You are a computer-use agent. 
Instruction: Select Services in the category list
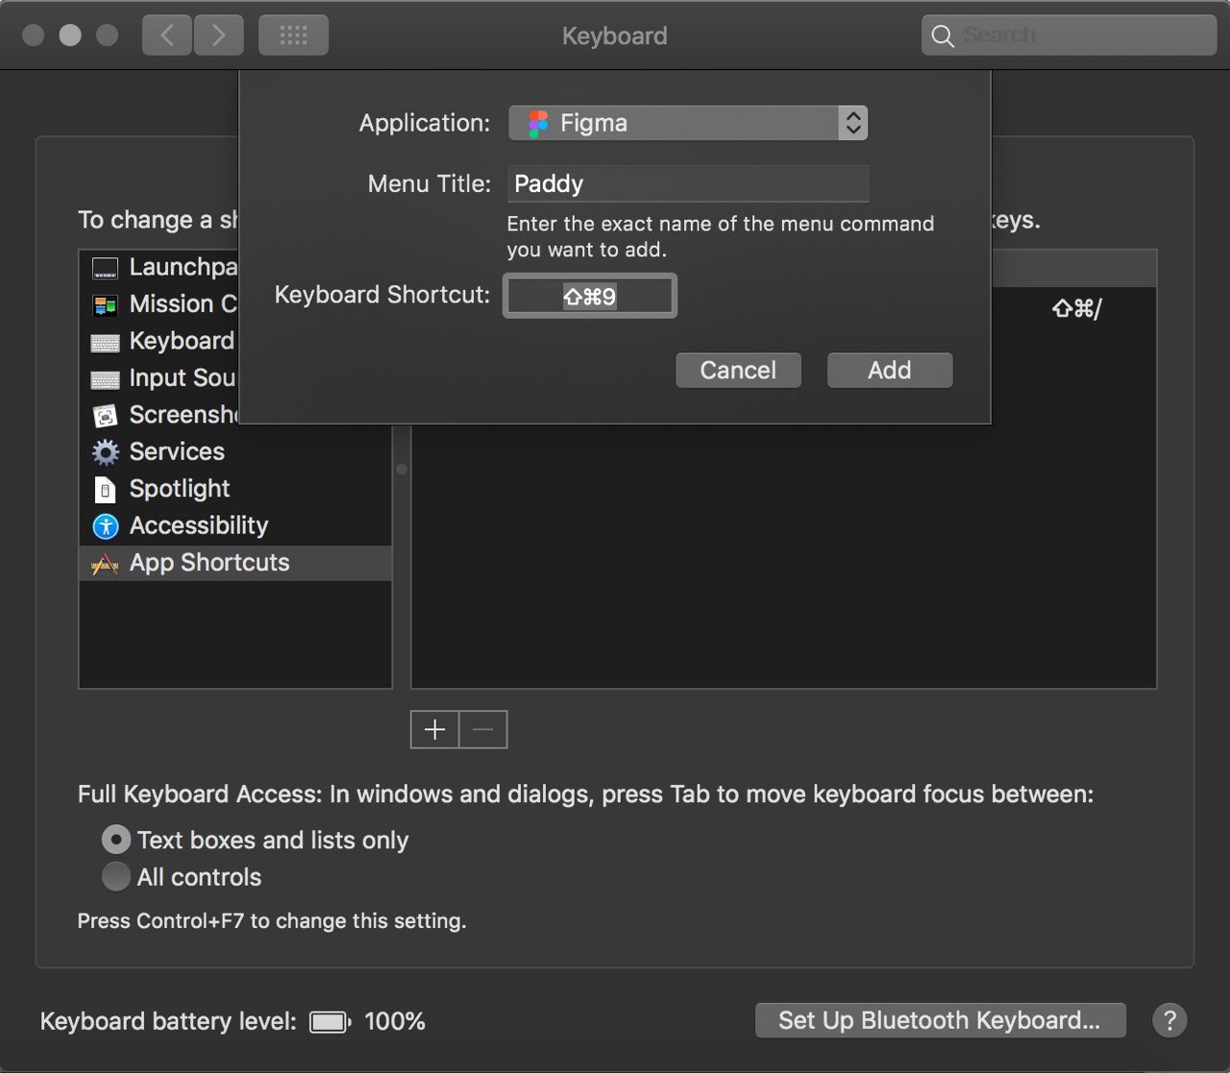coord(235,451)
